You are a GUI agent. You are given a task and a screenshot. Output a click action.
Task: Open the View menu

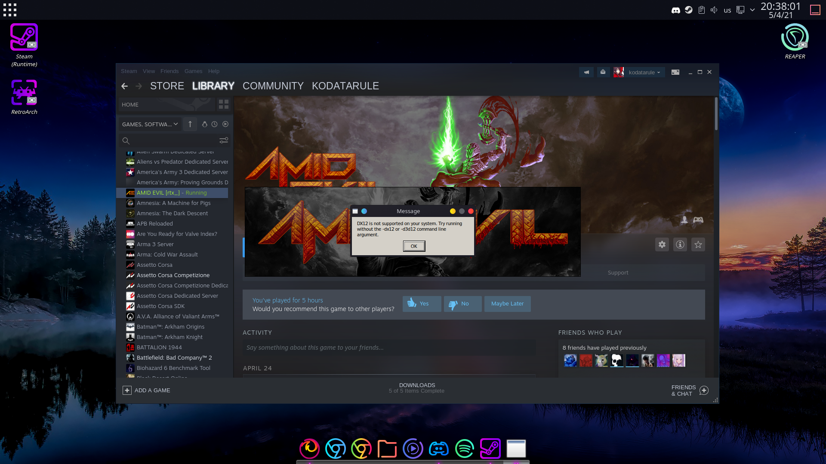tap(149, 71)
